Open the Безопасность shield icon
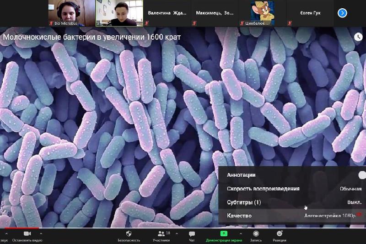This screenshot has height=244, width=366. pos(129,233)
